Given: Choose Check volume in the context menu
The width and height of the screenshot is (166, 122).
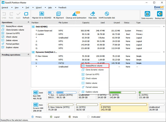Looking at the screenshot, I should pos(91,78).
